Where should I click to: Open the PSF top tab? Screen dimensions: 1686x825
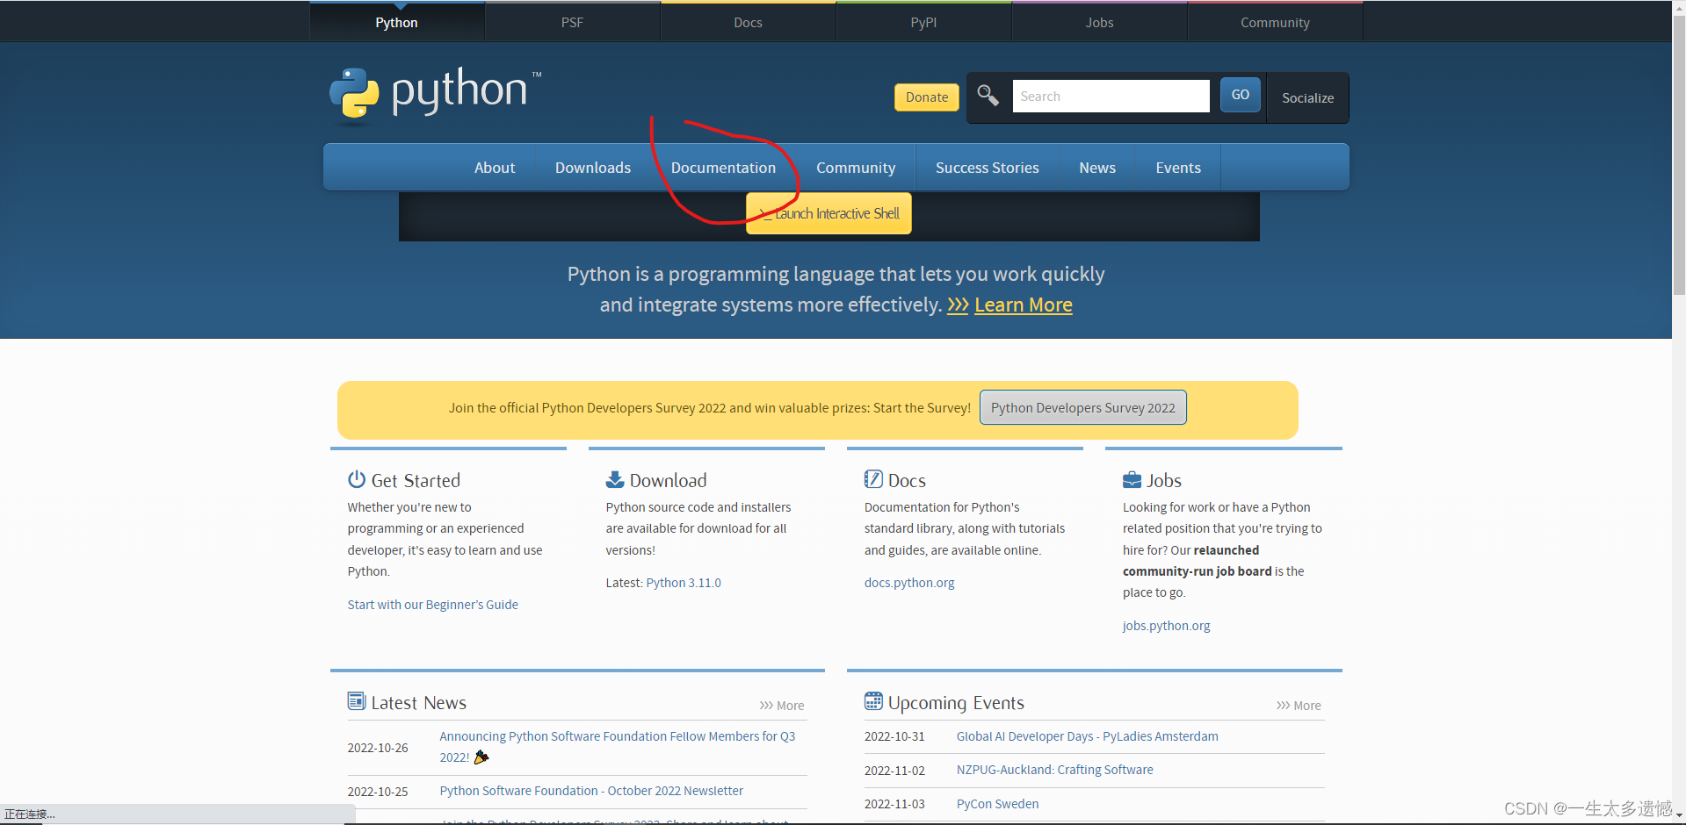point(572,22)
